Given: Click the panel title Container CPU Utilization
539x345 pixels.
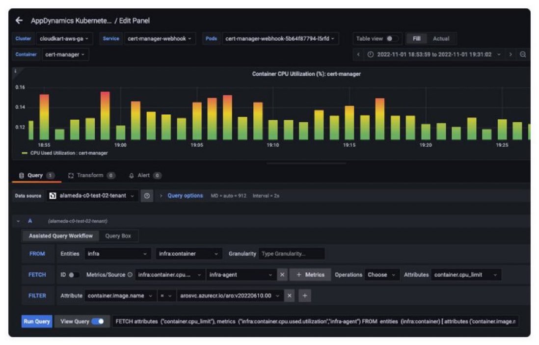Looking at the screenshot, I should click(306, 74).
